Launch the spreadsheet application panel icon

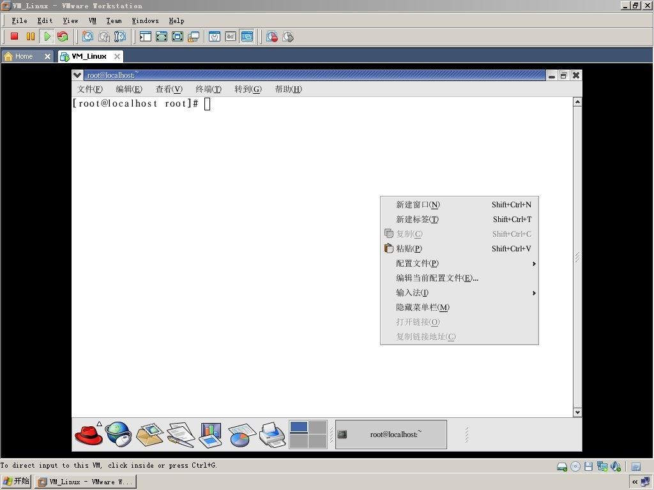point(241,435)
